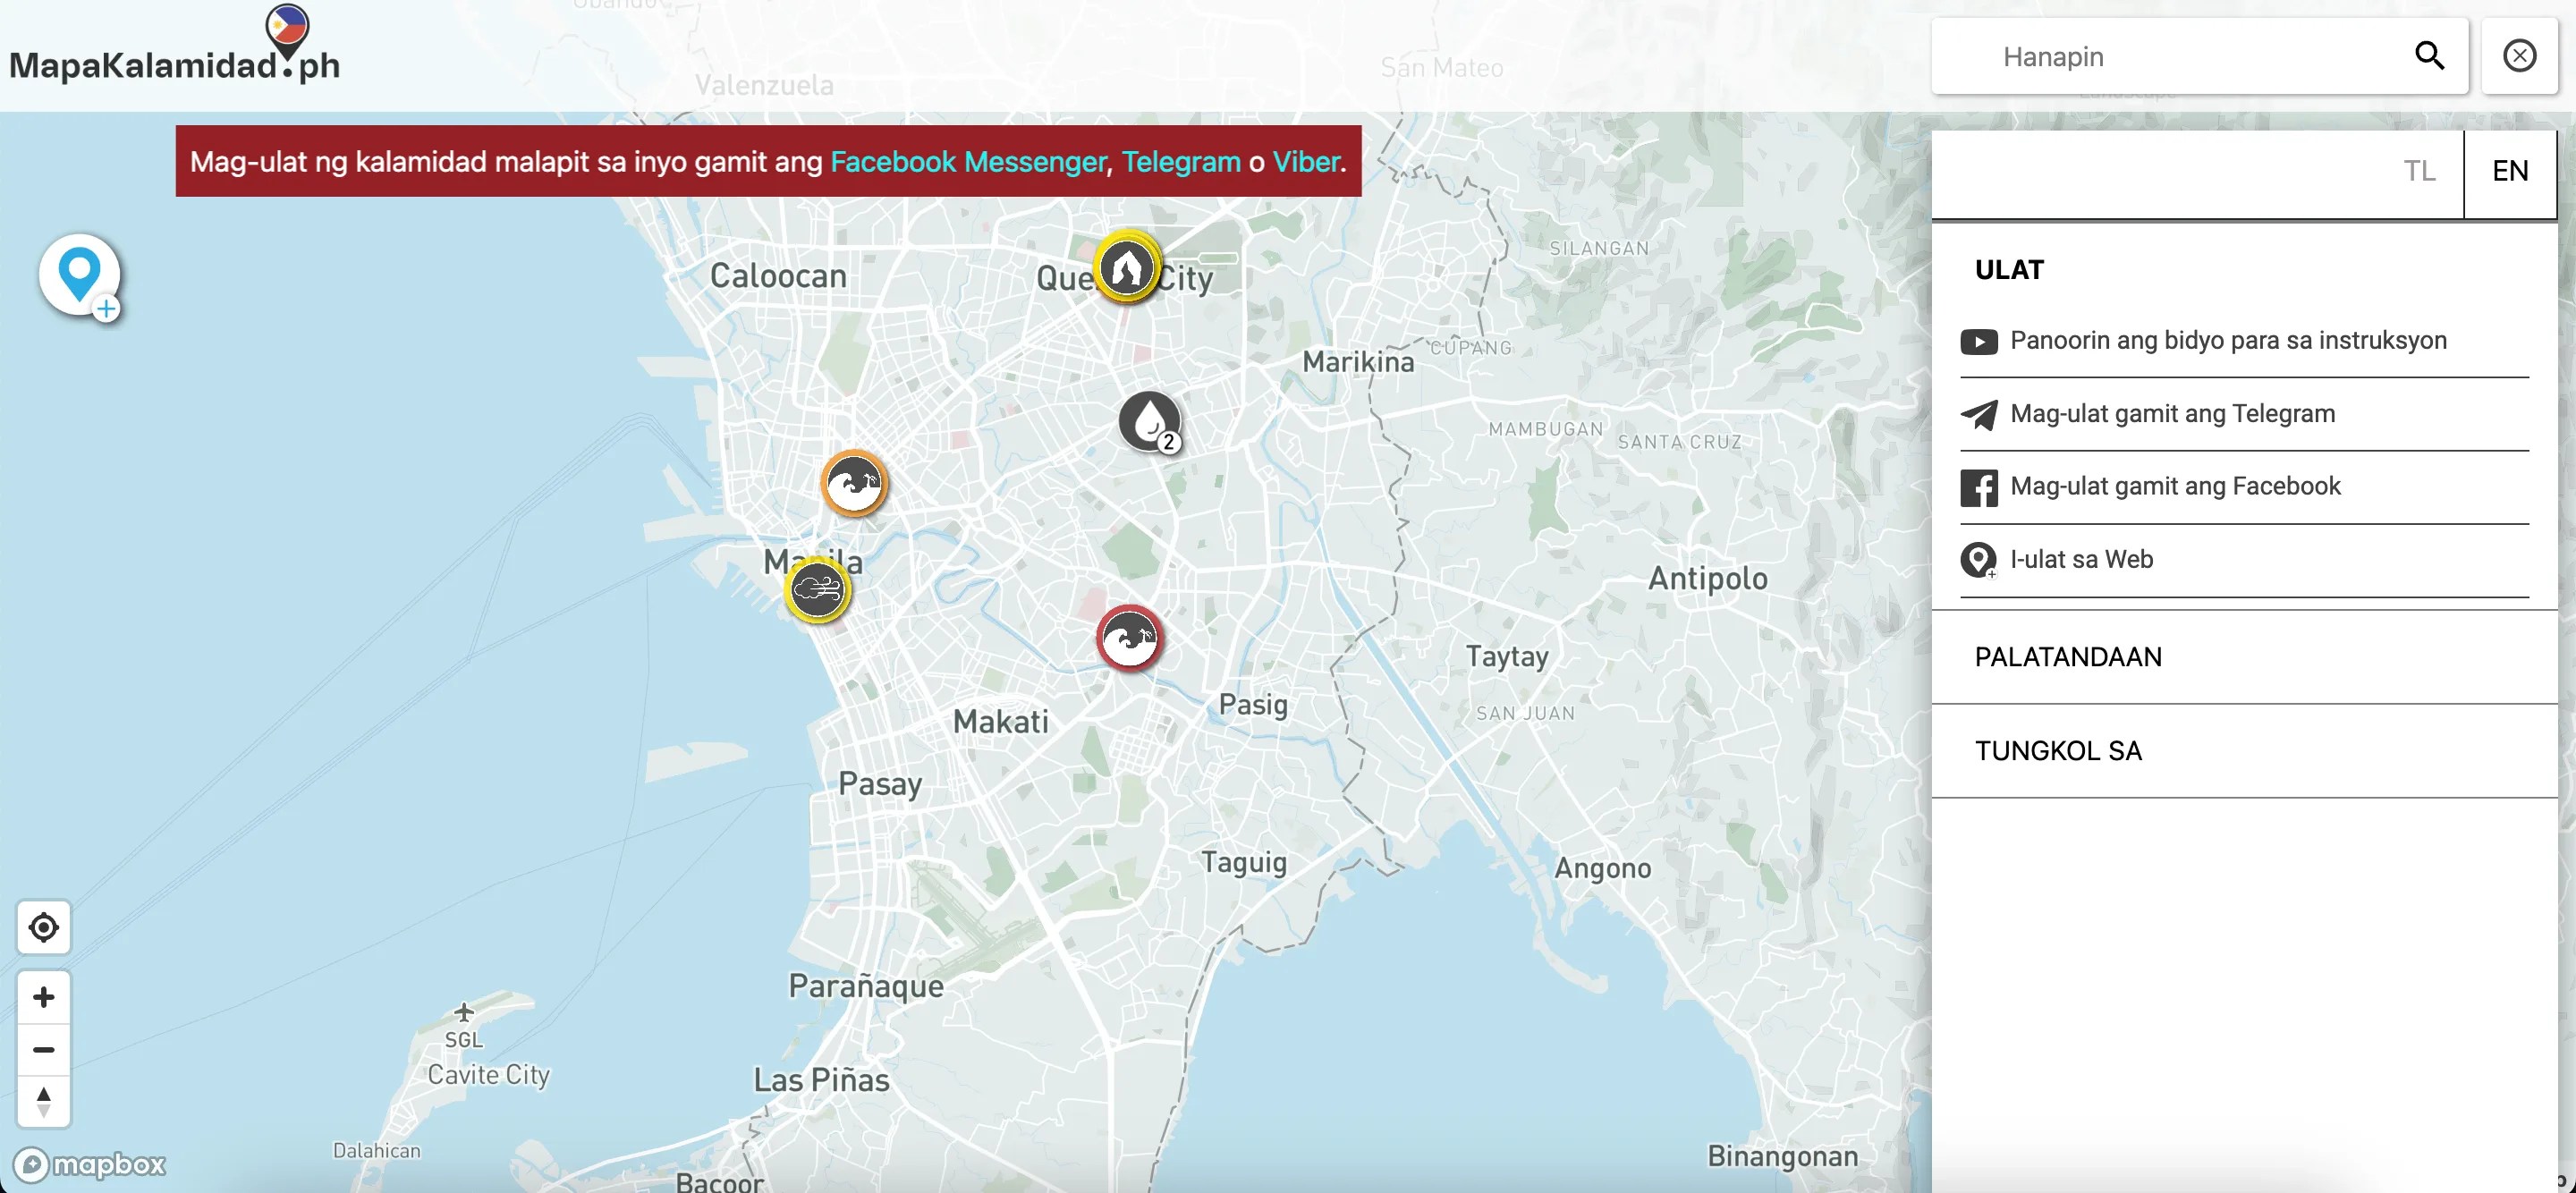Image resolution: width=2576 pixels, height=1193 pixels.
Task: Switch language to EN
Action: coord(2509,171)
